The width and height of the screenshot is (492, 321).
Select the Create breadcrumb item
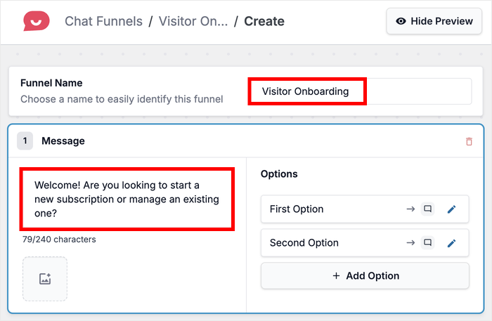[264, 21]
